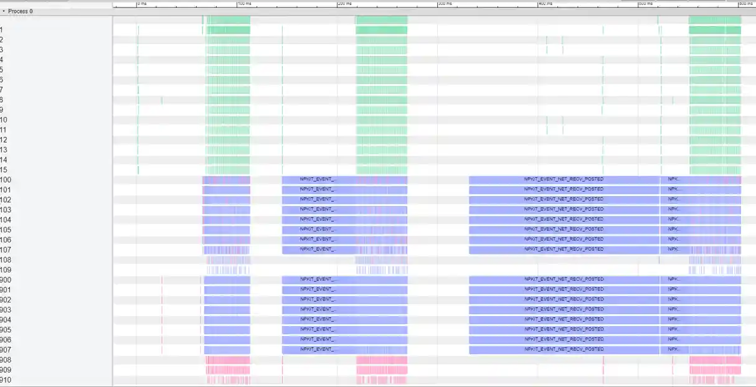The width and height of the screenshot is (756, 387).
Task: Click the NPKIT_EVENT_NET_RECV_POSTED slice on thread 907
Action: click(x=564, y=349)
